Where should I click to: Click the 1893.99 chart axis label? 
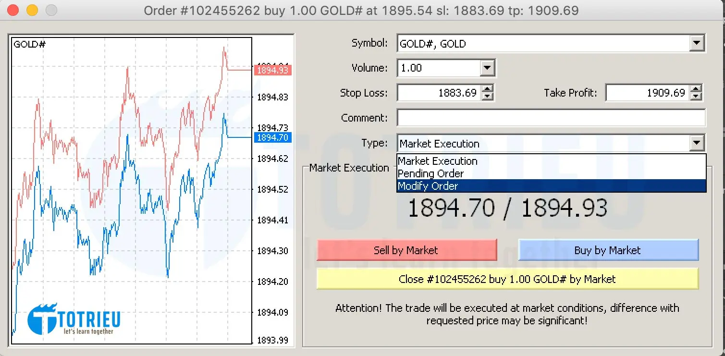(272, 340)
